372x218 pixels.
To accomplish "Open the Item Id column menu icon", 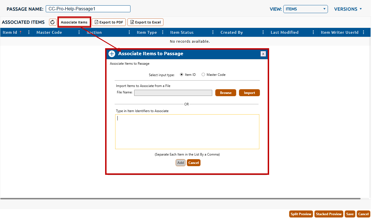I will tap(29, 32).
